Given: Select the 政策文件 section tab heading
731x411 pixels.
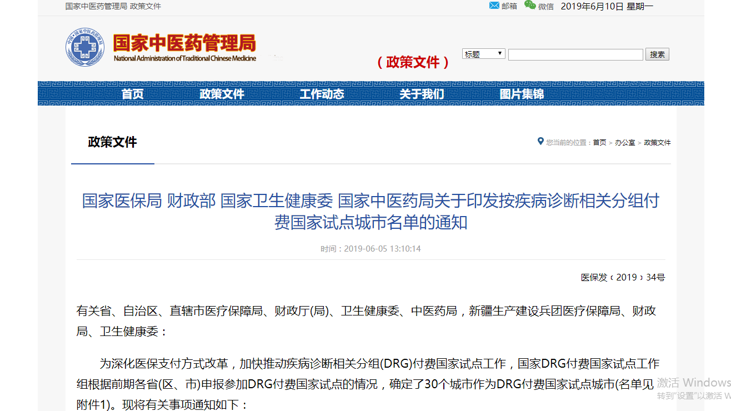Looking at the screenshot, I should (112, 142).
